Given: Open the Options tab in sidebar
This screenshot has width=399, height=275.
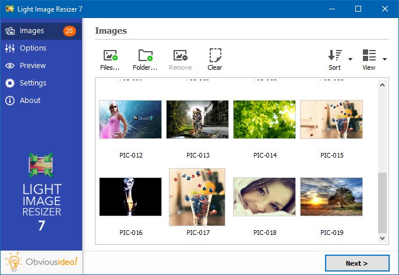Looking at the screenshot, I should click(33, 48).
